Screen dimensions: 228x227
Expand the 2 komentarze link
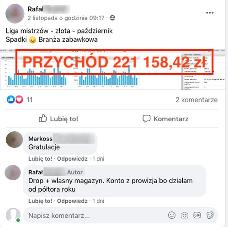coord(196,100)
